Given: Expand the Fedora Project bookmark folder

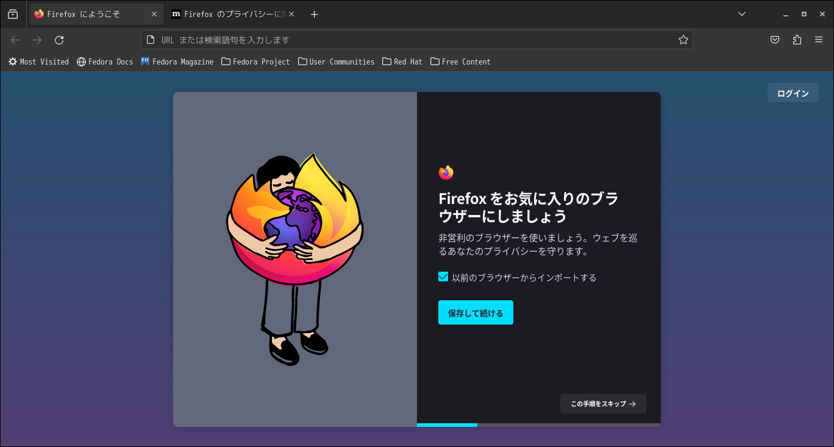Looking at the screenshot, I should [x=255, y=62].
